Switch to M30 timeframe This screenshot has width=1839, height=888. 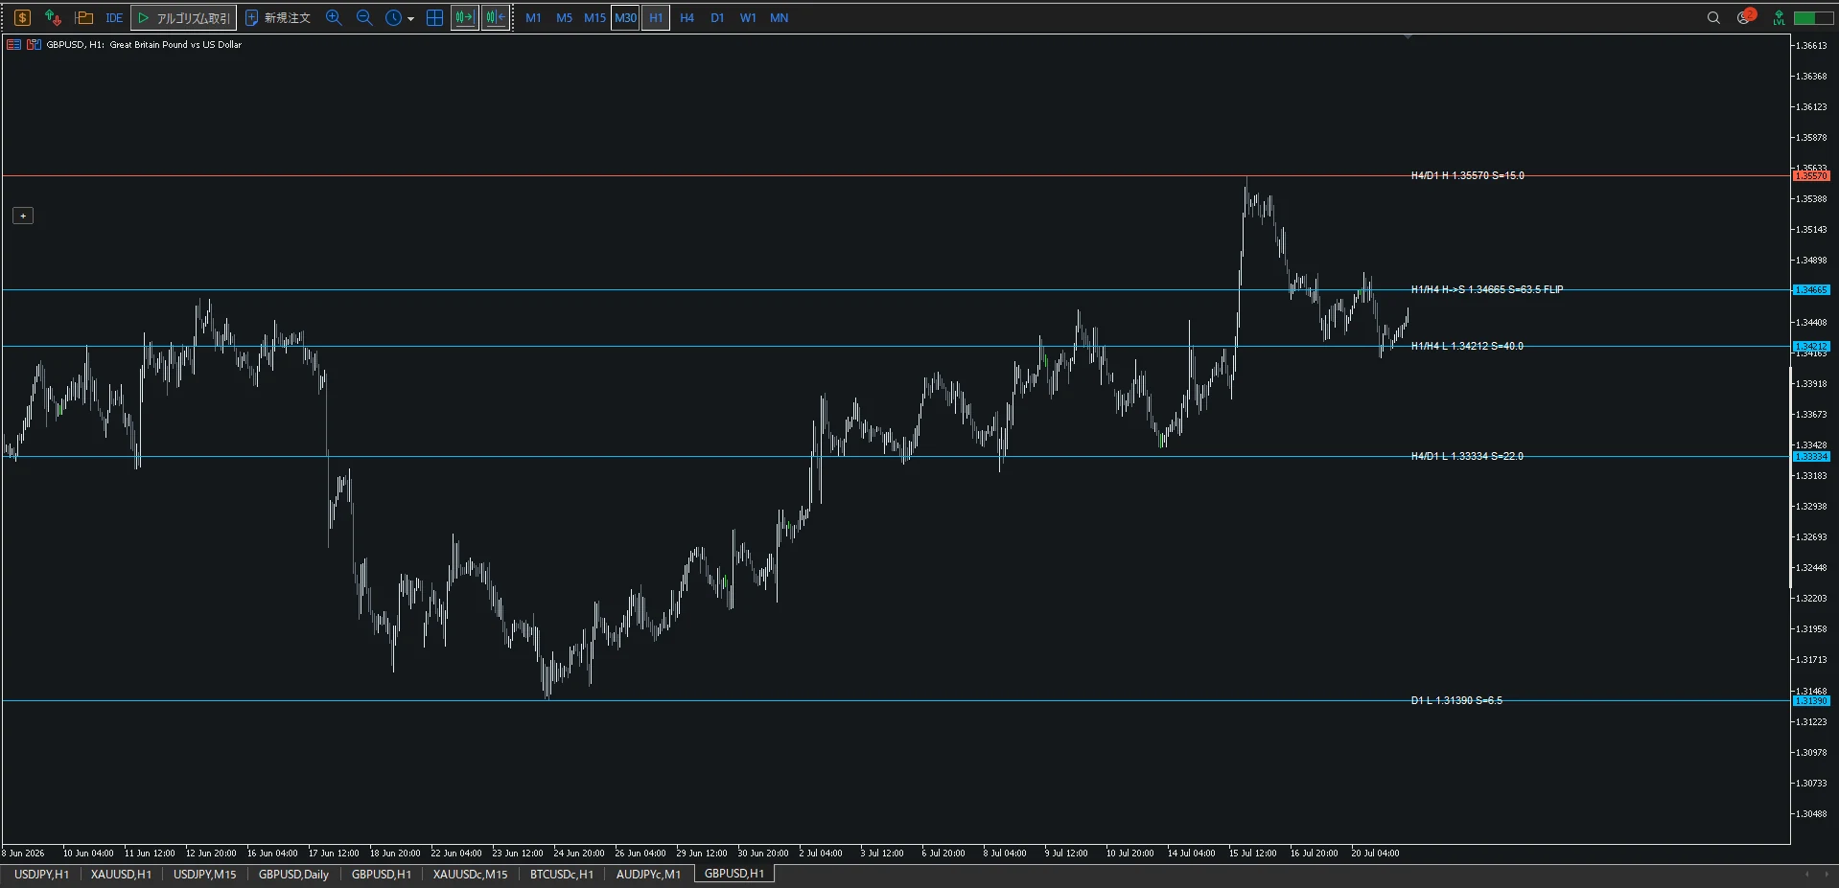pos(625,17)
